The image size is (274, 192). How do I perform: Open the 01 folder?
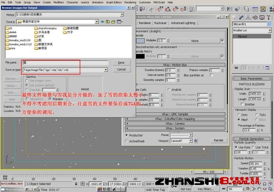tap(9, 28)
